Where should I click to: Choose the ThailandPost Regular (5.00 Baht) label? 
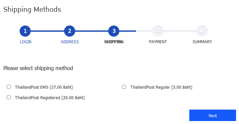pos(161,87)
